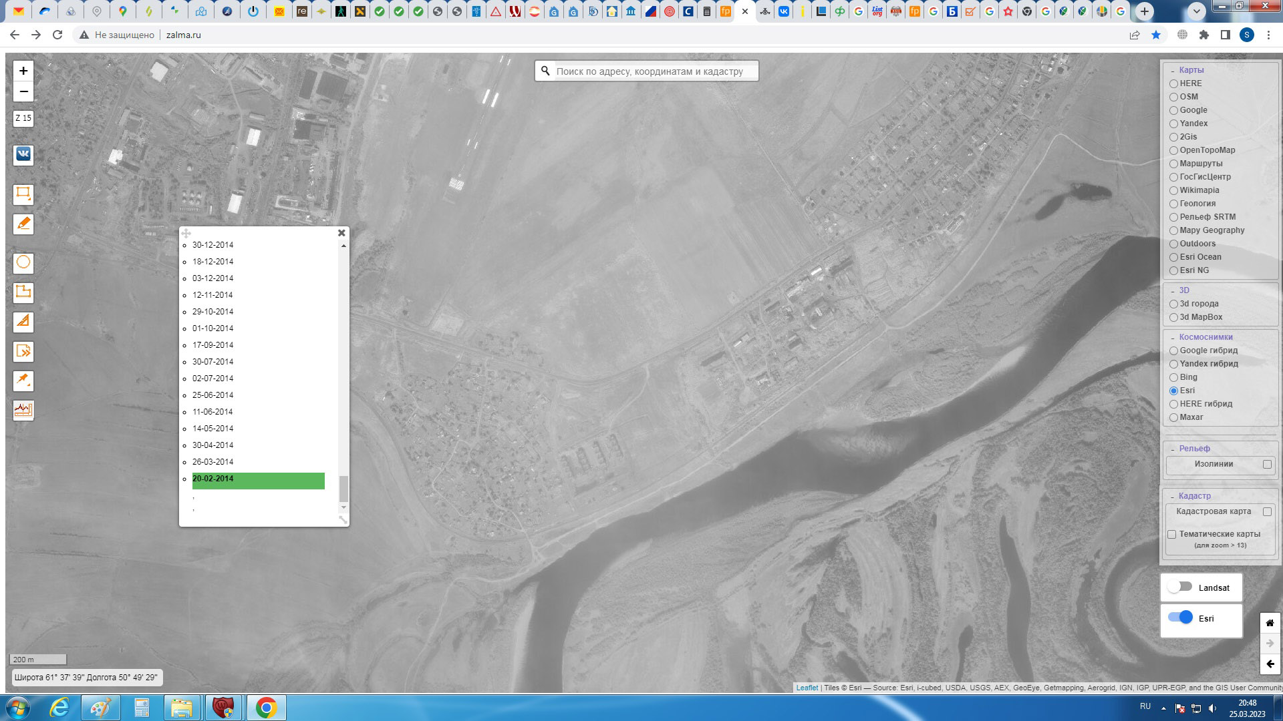The width and height of the screenshot is (1283, 721).
Task: Choose the polygon drawing tool
Action: (x=23, y=292)
